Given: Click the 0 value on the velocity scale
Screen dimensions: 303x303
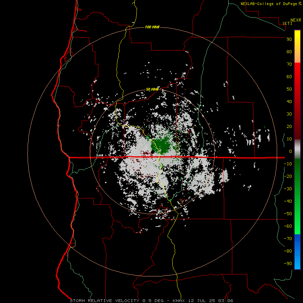Looking at the screenshot, I should (x=290, y=151).
